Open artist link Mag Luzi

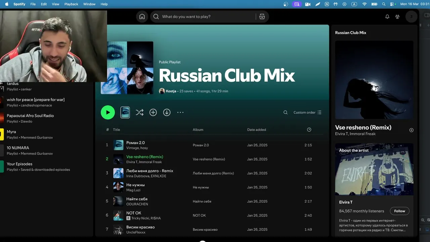pyautogui.click(x=133, y=190)
